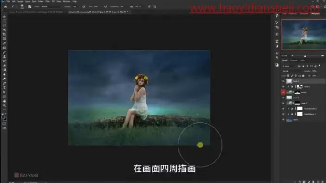326x183 pixels.
Task: Open the File menu
Action: click(8, 1)
